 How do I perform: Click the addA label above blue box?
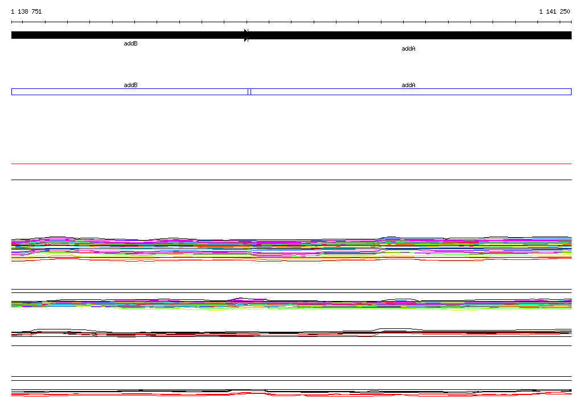(x=408, y=85)
